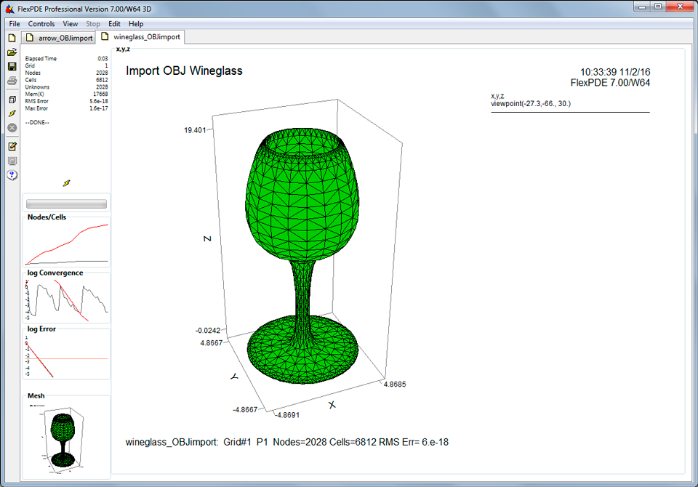The width and height of the screenshot is (698, 487).
Task: Open the Edit menu
Action: click(x=114, y=23)
